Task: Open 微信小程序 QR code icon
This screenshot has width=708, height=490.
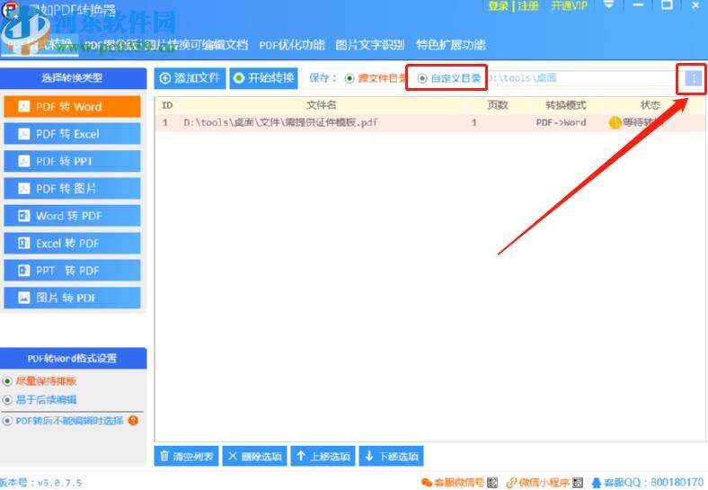Action: [578, 483]
